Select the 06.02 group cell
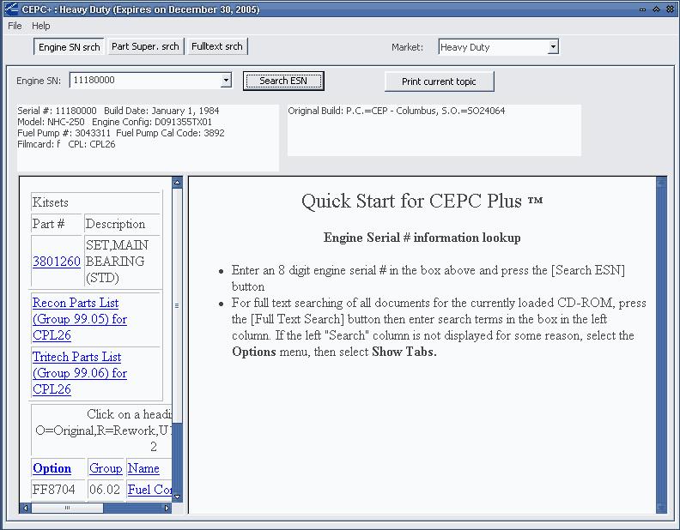 click(x=105, y=490)
